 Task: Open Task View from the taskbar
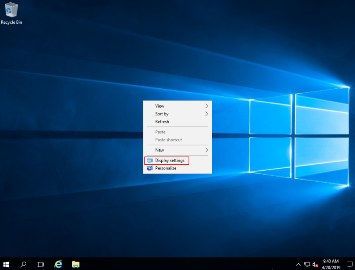[40, 264]
